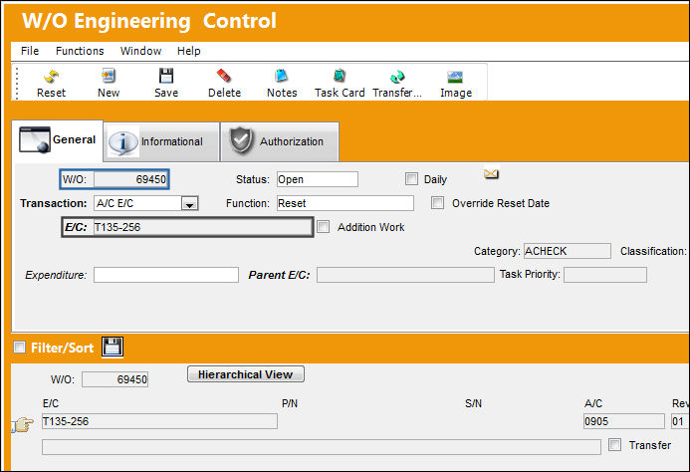The height and width of the screenshot is (472, 690).
Task: Click the P/N column header
Action: click(x=290, y=403)
